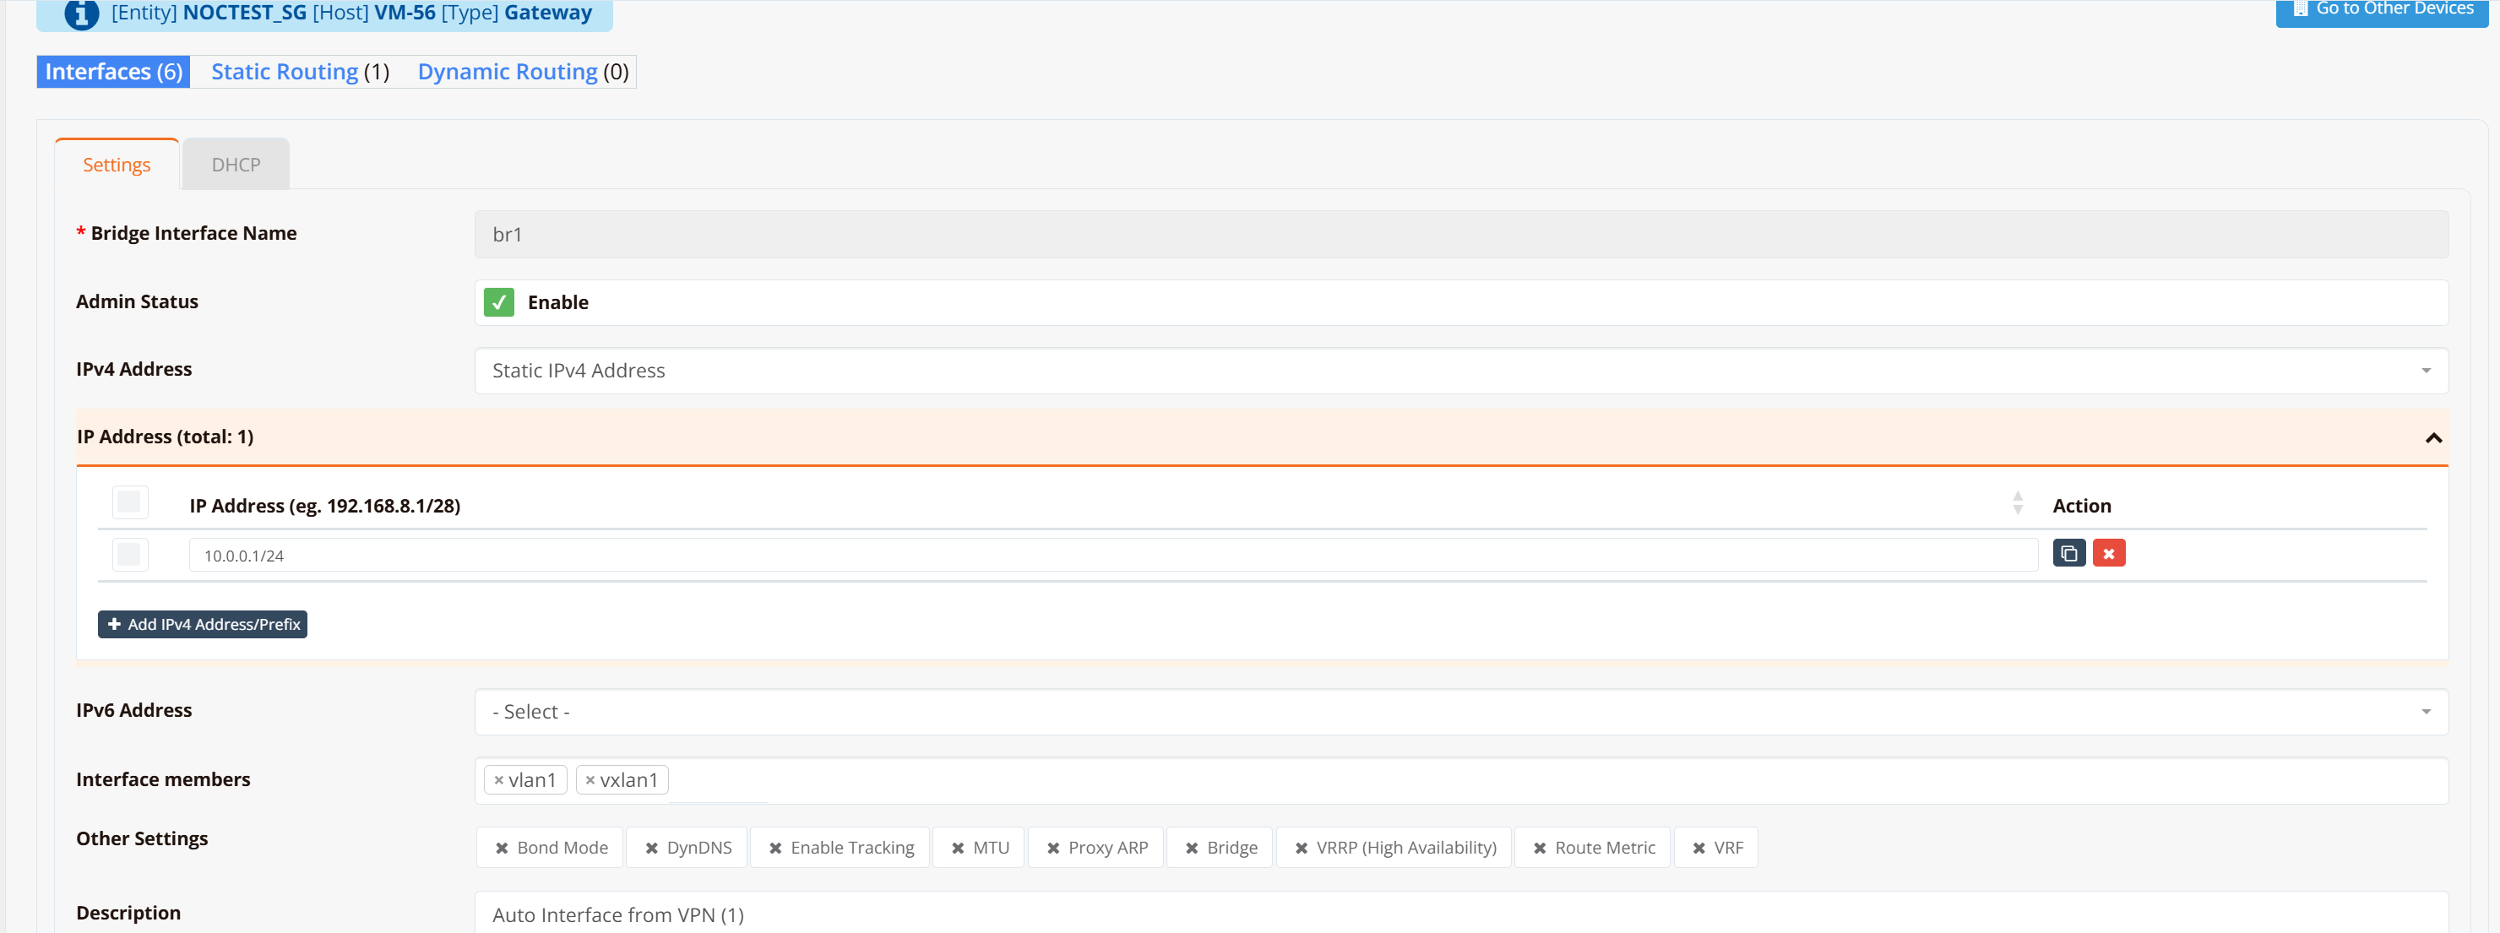This screenshot has height=933, width=2500.
Task: Click Add IPv4 Address/Prefix button
Action: coord(203,625)
